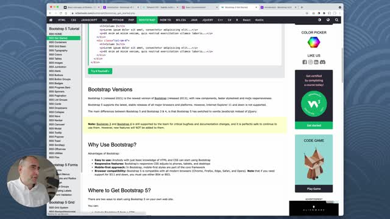Select C++ in the top navbar
The image size is (390, 219).
(221, 20)
